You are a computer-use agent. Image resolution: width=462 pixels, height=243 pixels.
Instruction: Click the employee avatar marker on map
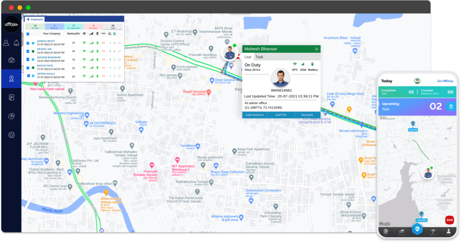(x=229, y=54)
